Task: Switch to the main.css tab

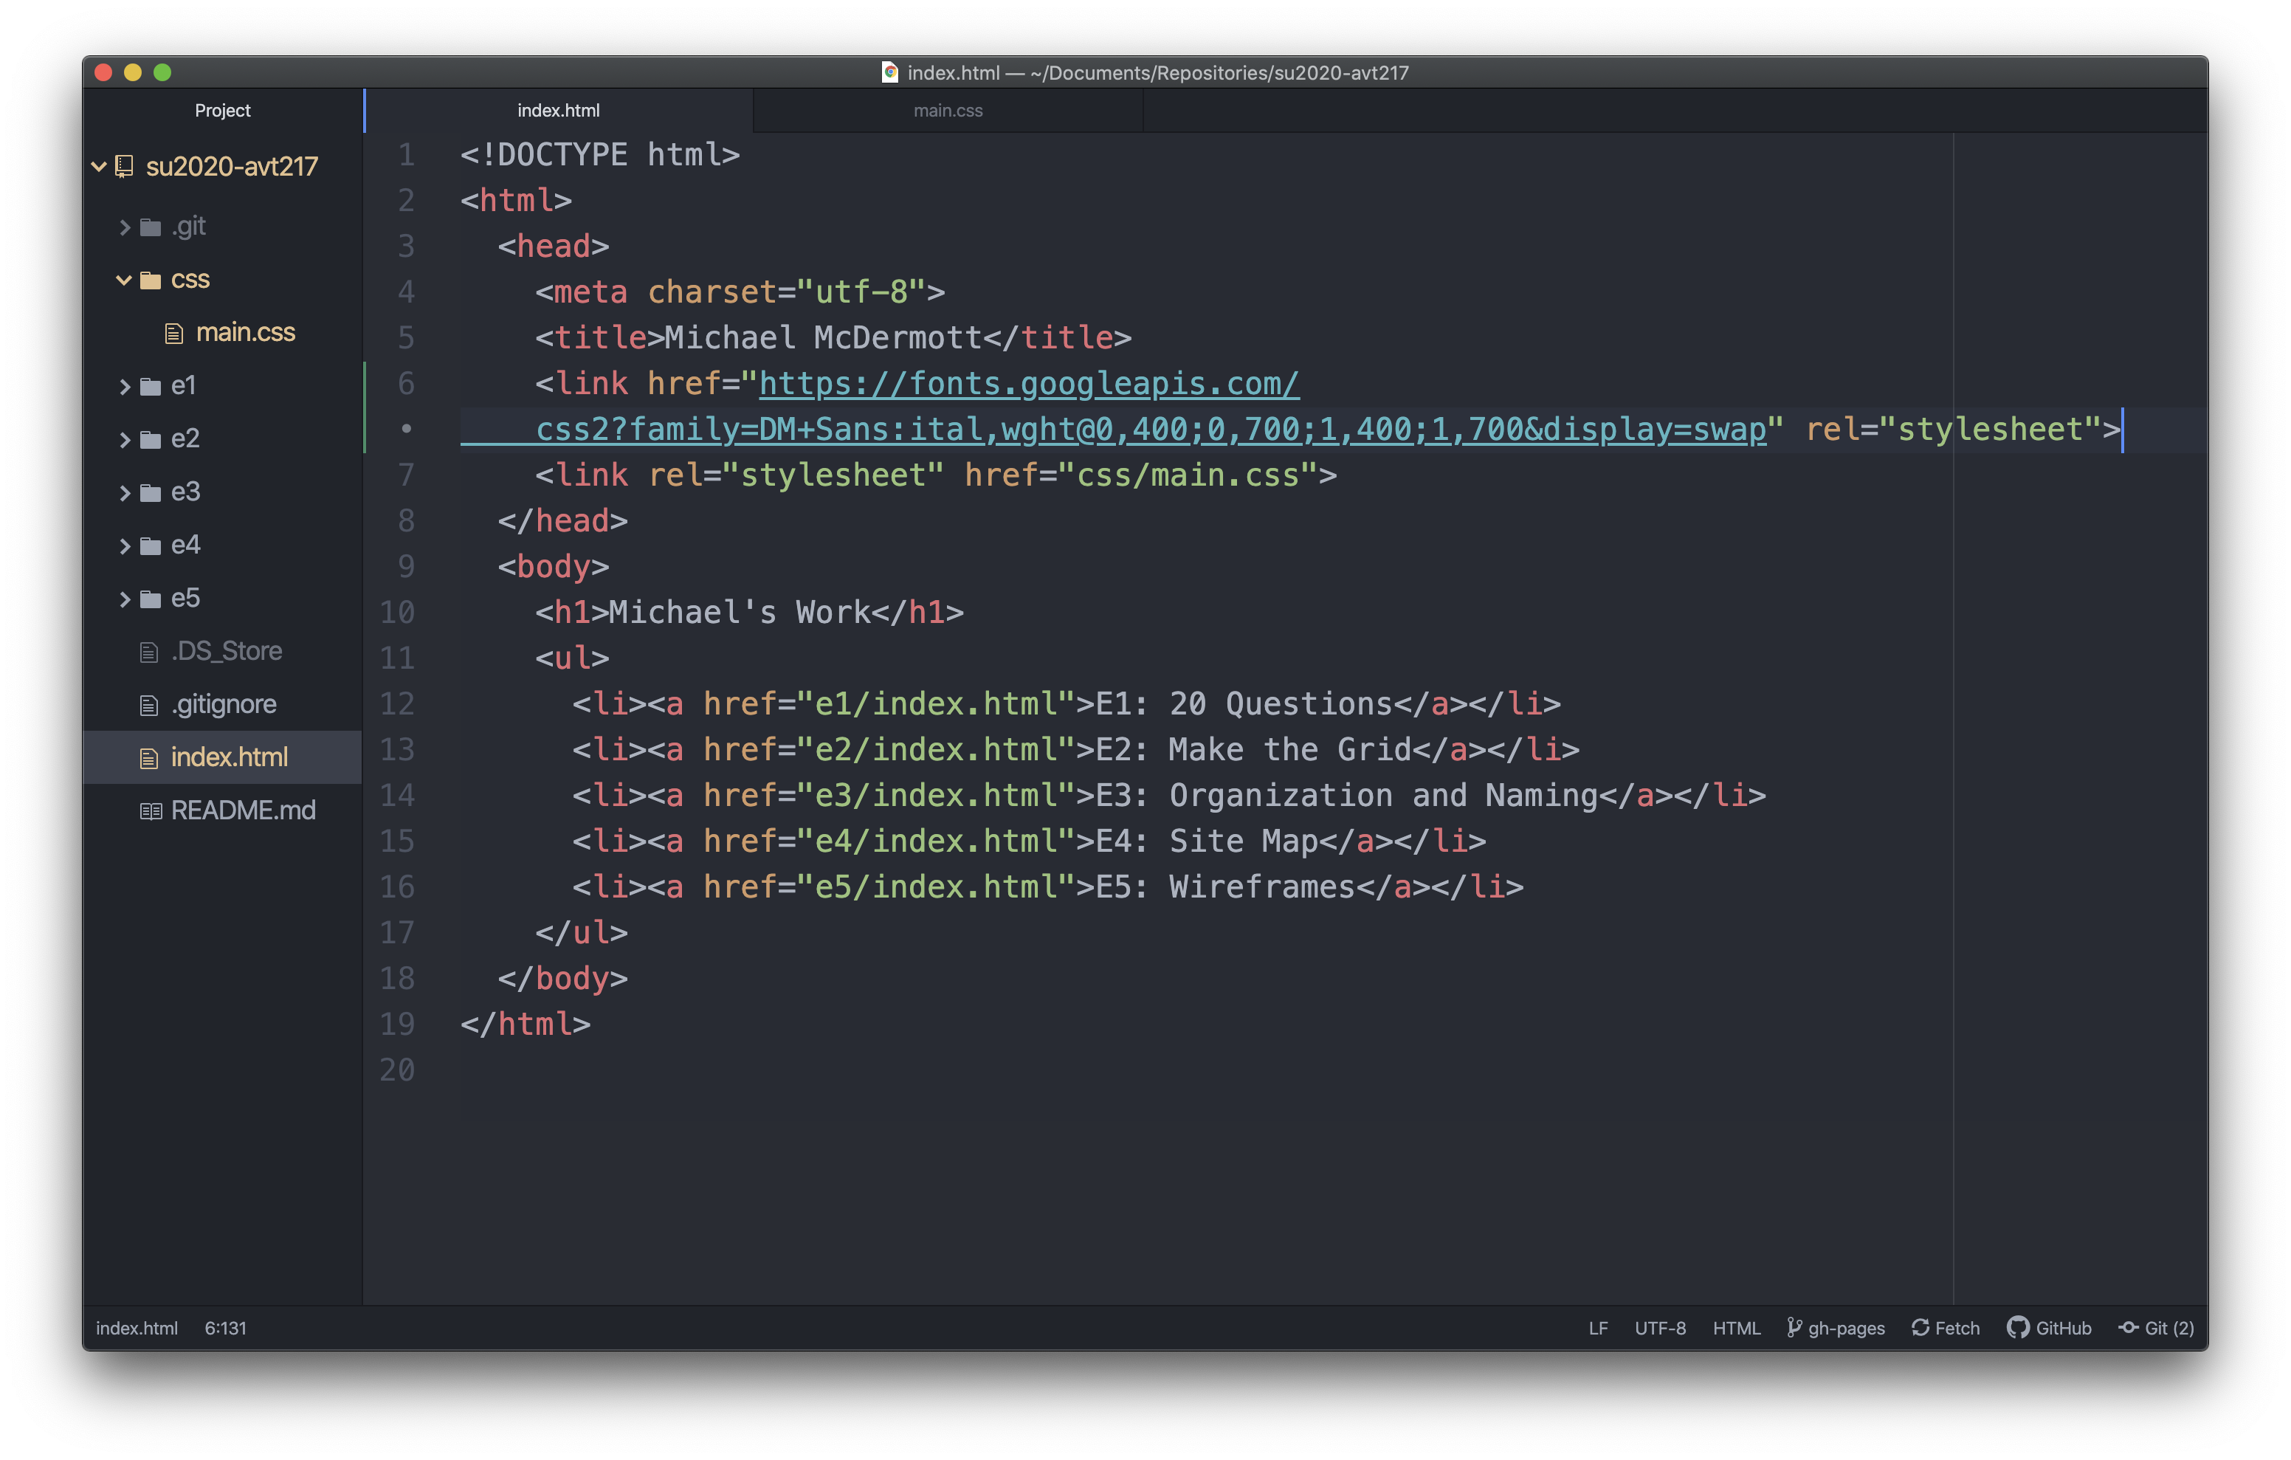Action: pos(948,111)
